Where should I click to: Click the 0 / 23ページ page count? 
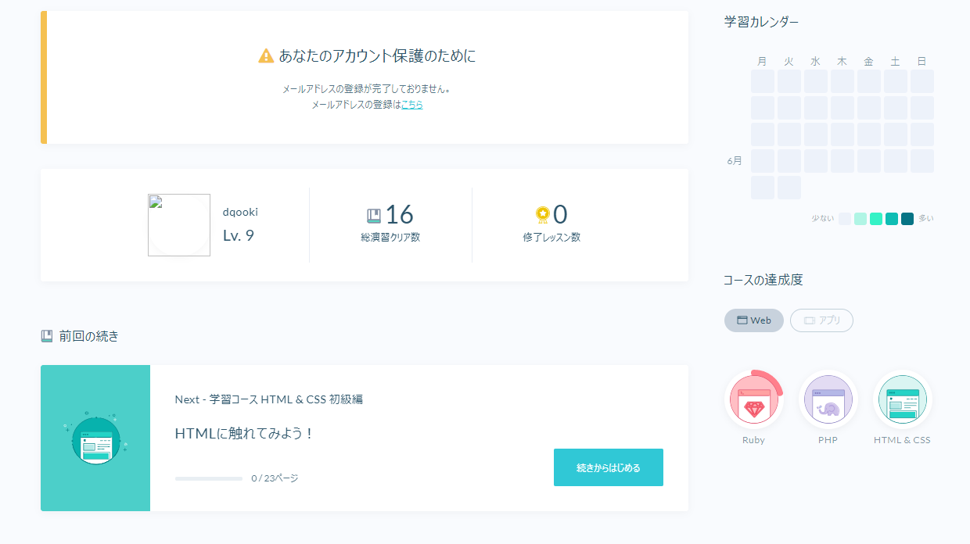(275, 478)
